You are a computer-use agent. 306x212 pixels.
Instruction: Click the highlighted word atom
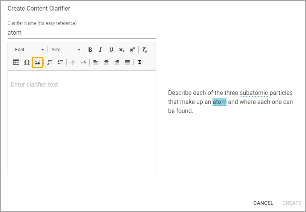[x=220, y=102]
